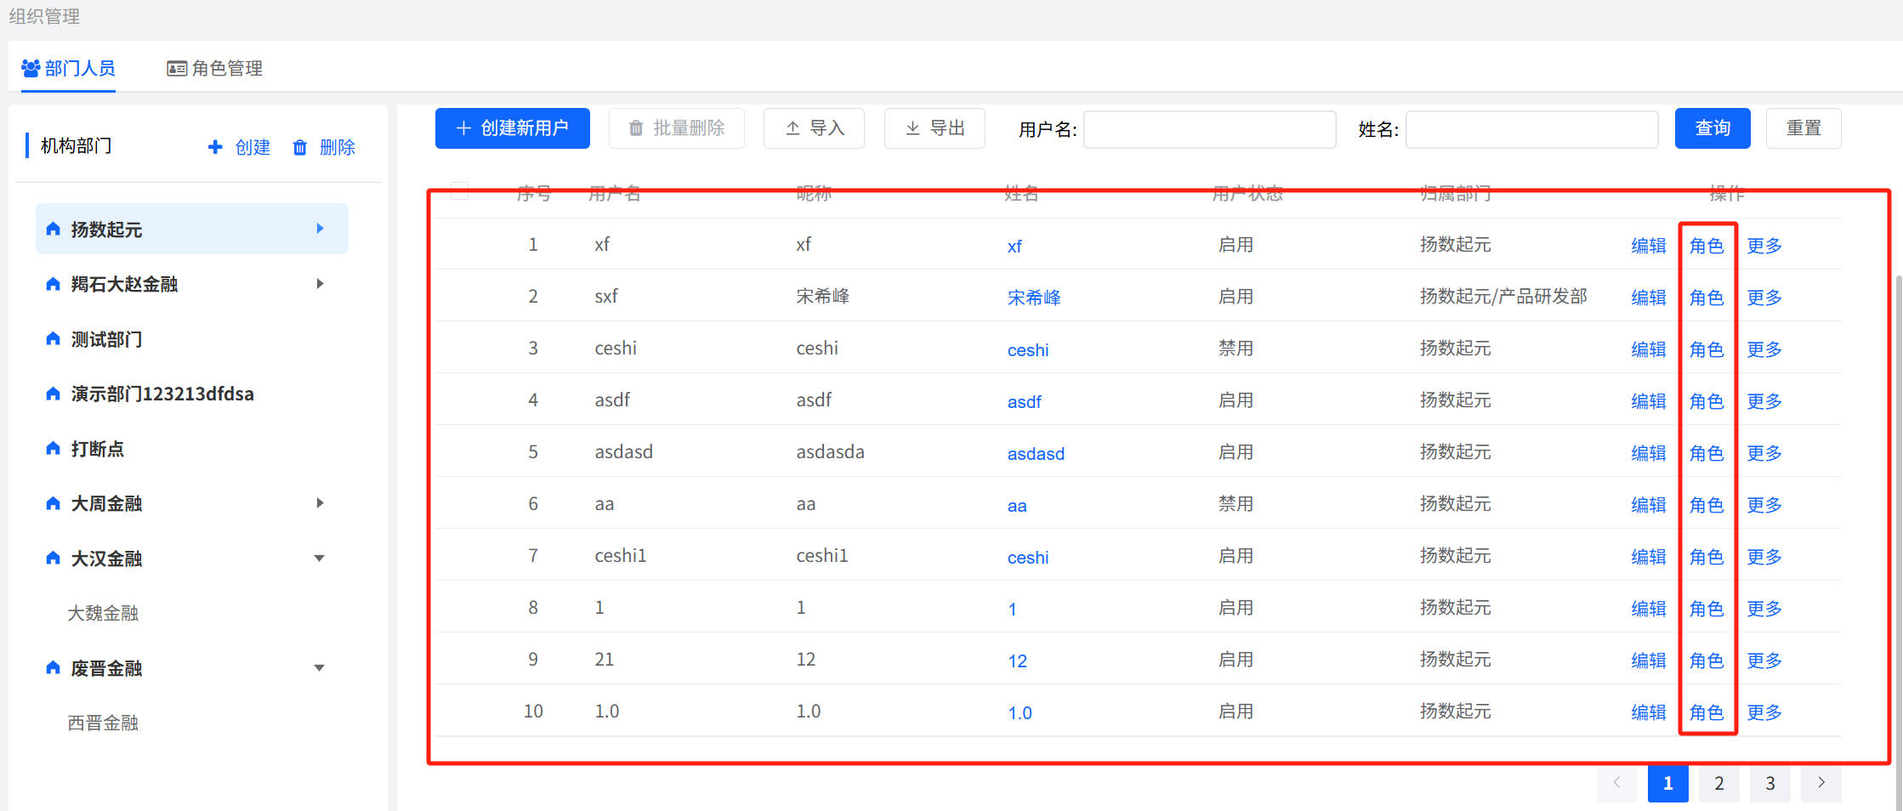Focus the 用户名 input field
Viewport: 1903px width, 811px height.
[x=1209, y=129]
